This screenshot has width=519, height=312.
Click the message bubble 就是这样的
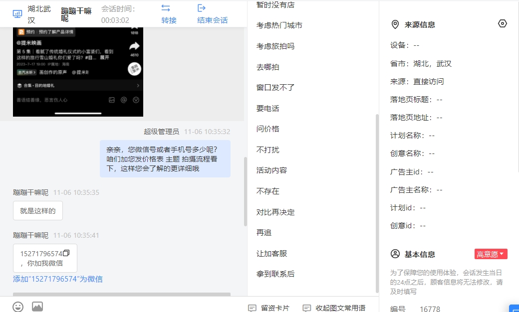38,210
